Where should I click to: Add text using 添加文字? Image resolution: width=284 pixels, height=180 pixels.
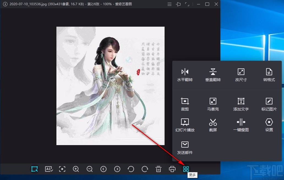click(x=241, y=104)
